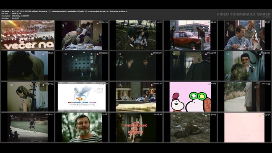Select the Jozef Krajčovič credits thumbnail
Screen dimensions: 272x153
[x=136, y=127]
